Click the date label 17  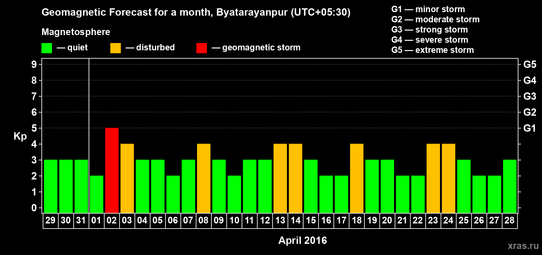(x=341, y=221)
